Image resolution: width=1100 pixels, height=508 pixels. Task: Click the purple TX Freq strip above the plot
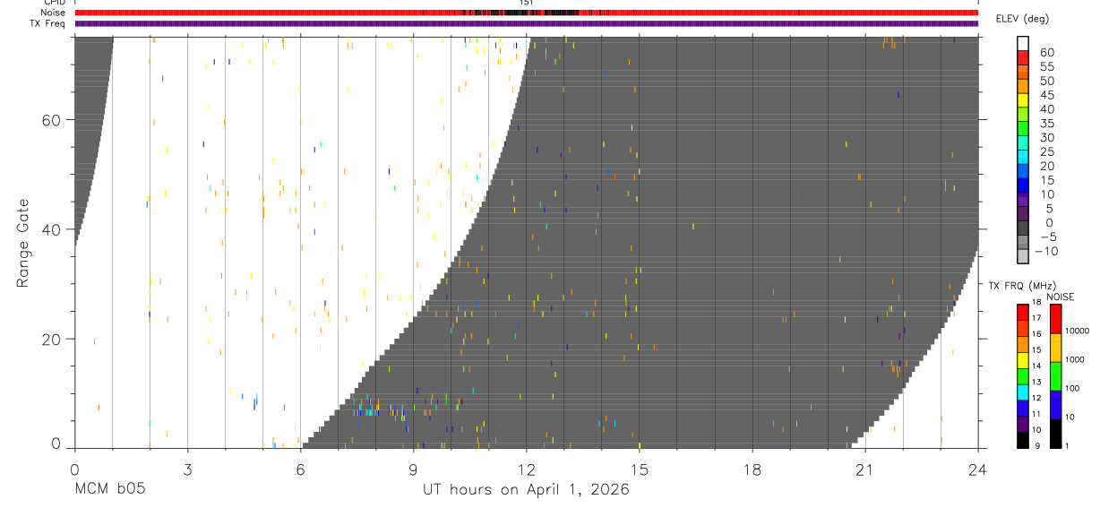pyautogui.click(x=526, y=23)
